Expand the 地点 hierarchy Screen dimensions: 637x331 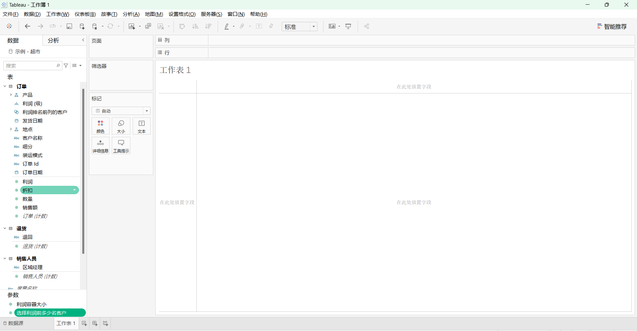[x=11, y=129]
